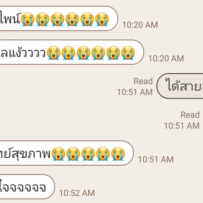Tap the message bubble ending in สุขภาพ
The width and height of the screenshot is (203, 203).
(x=67, y=153)
